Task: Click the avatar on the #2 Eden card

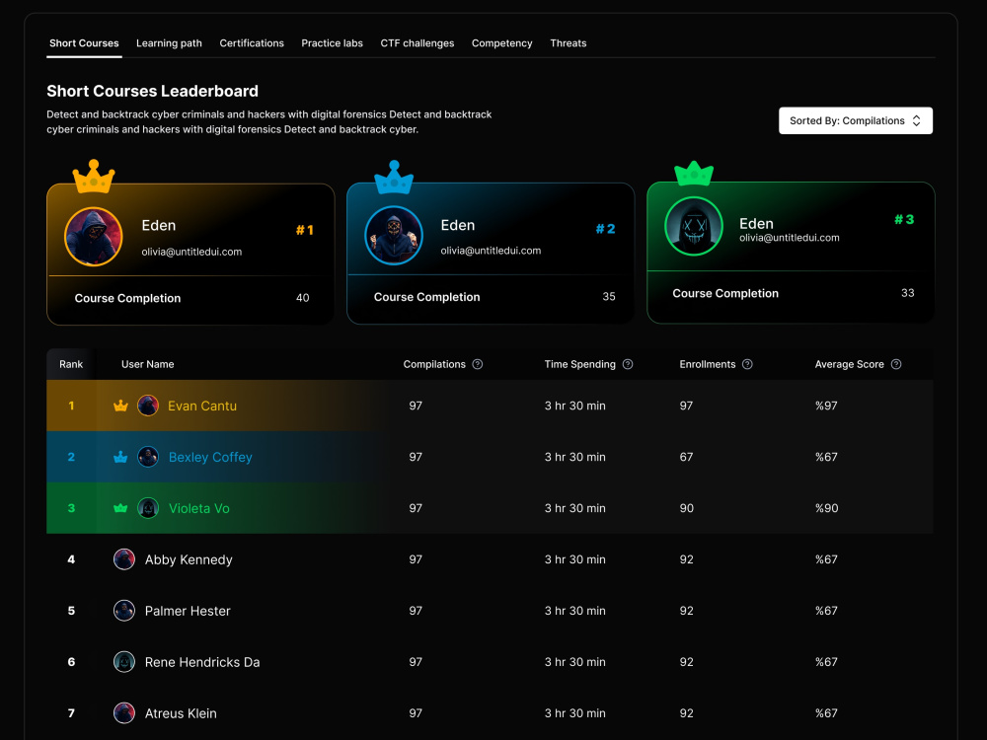Action: (394, 236)
